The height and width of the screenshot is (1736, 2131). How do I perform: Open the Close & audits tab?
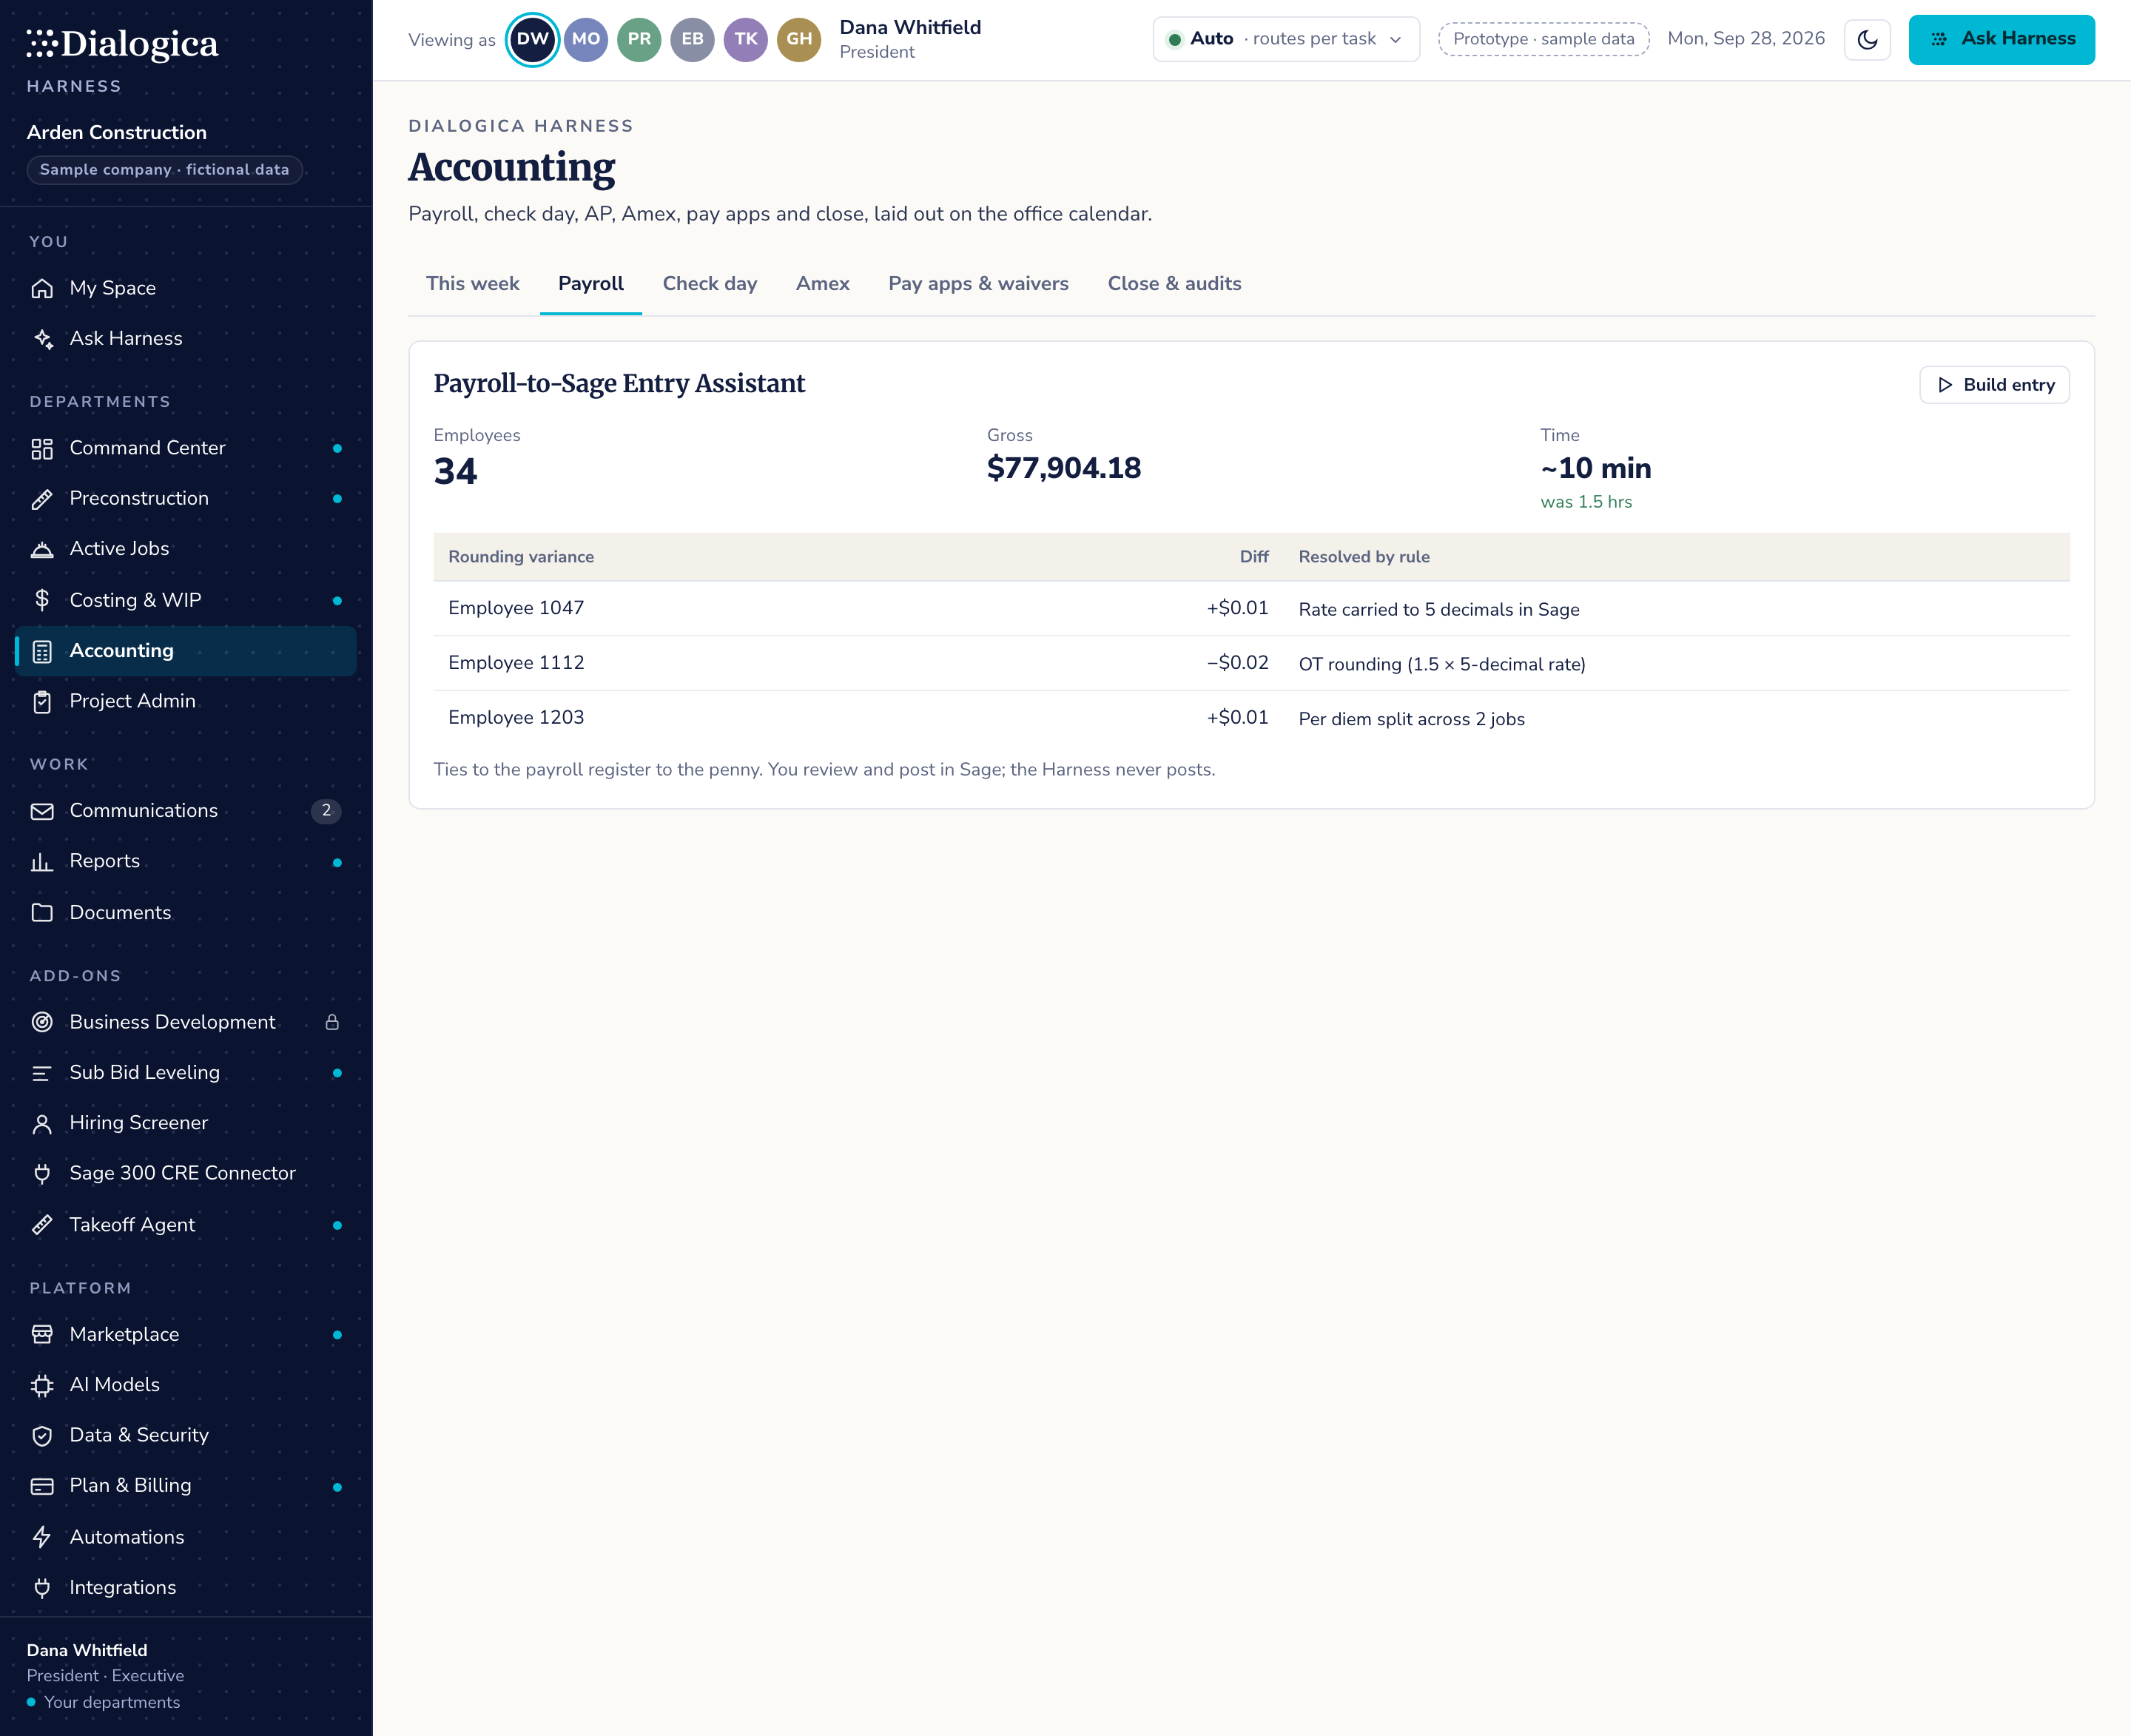coord(1174,284)
